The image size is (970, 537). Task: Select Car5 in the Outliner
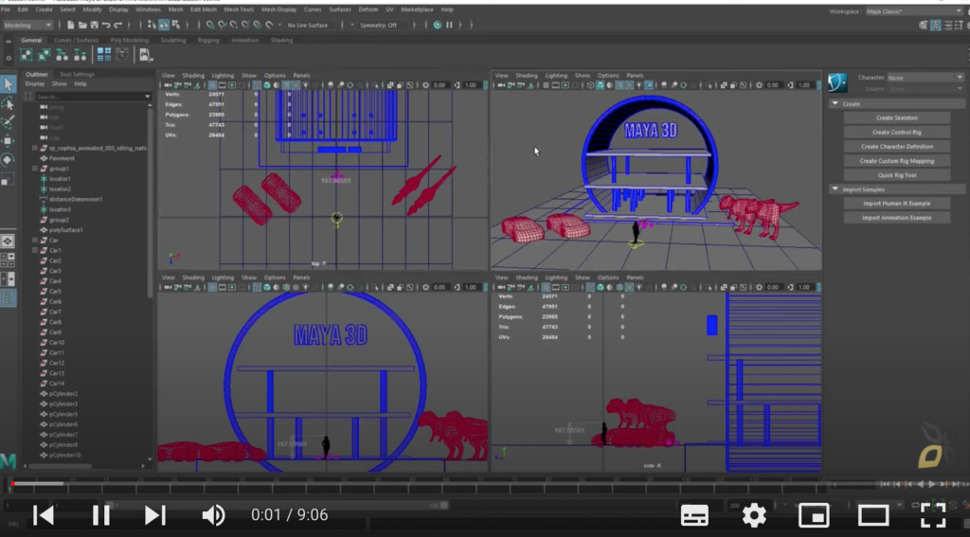click(55, 292)
